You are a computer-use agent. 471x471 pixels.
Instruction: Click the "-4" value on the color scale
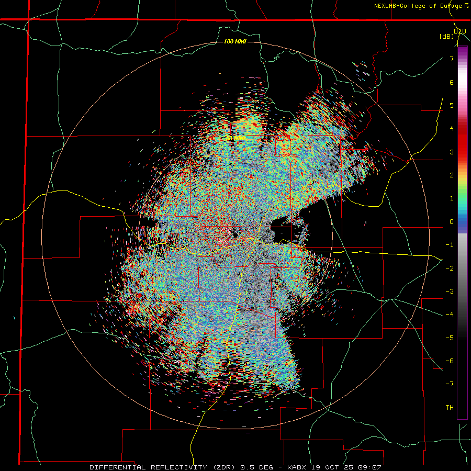(450, 315)
